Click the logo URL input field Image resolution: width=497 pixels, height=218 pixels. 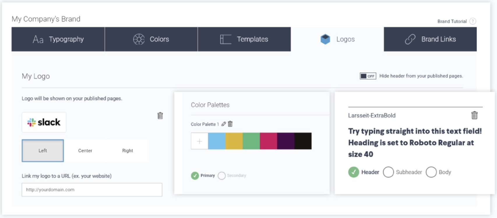92,190
